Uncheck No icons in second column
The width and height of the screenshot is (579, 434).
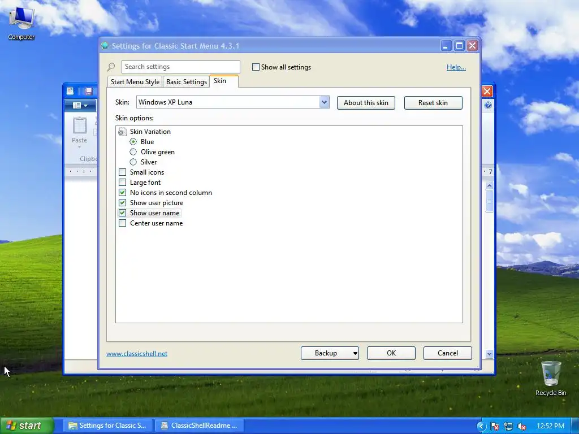pyautogui.click(x=123, y=192)
